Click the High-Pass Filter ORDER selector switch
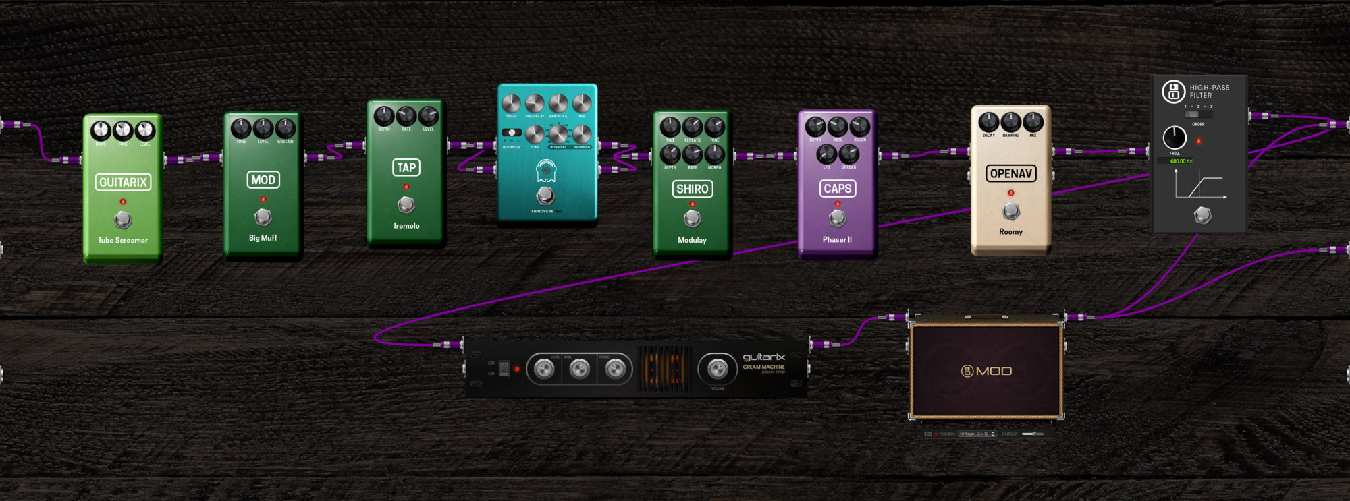1350x501 pixels. (1198, 115)
